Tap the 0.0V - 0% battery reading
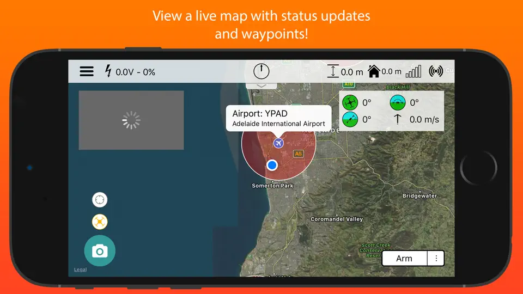Viewport: 523px width, 294px height. click(136, 72)
